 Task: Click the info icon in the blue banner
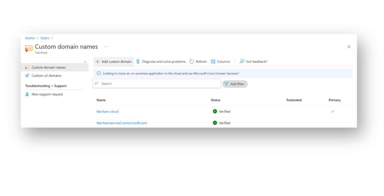click(x=99, y=73)
